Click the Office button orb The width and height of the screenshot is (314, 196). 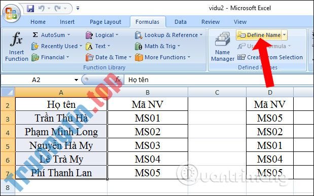point(11,13)
